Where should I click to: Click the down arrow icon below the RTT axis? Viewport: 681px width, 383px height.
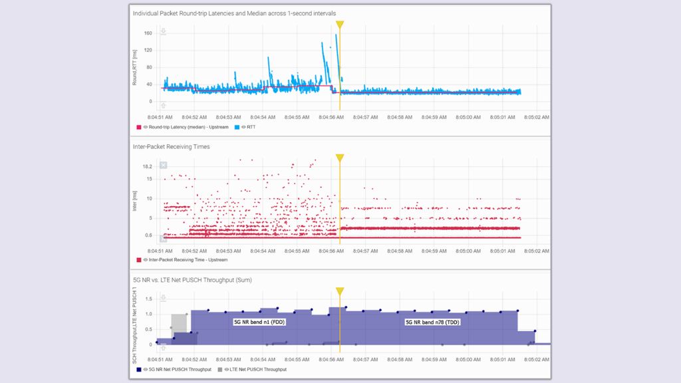coord(164,106)
